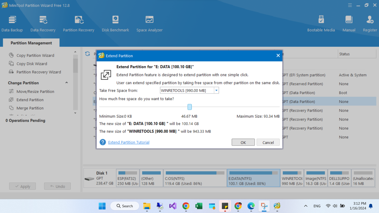The image size is (379, 213).
Task: Select the DELLSUPPORT 1.4 GB partition block
Action: click(339, 178)
